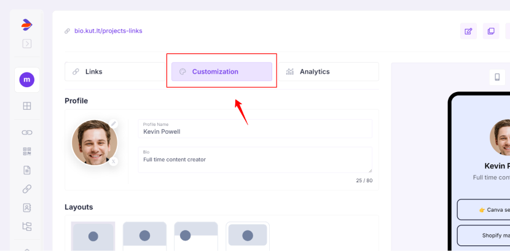510x251 pixels.
Task: Click the copy link icon in header
Action: click(491, 31)
